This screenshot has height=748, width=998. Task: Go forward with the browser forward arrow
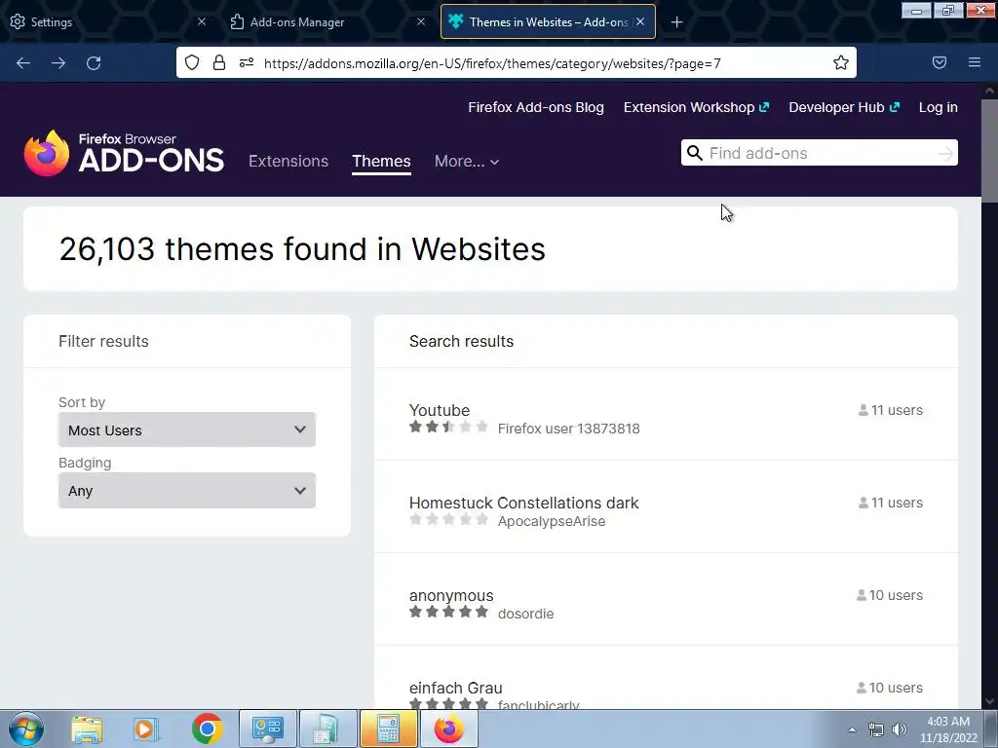coord(58,63)
